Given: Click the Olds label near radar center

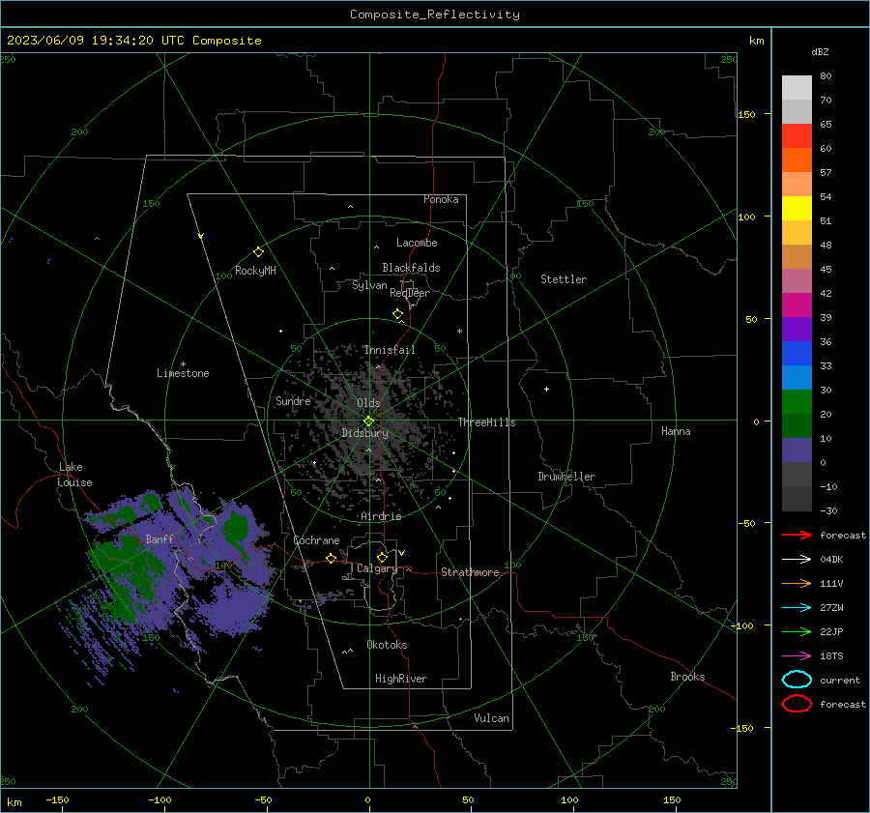Looking at the screenshot, I should point(368,403).
